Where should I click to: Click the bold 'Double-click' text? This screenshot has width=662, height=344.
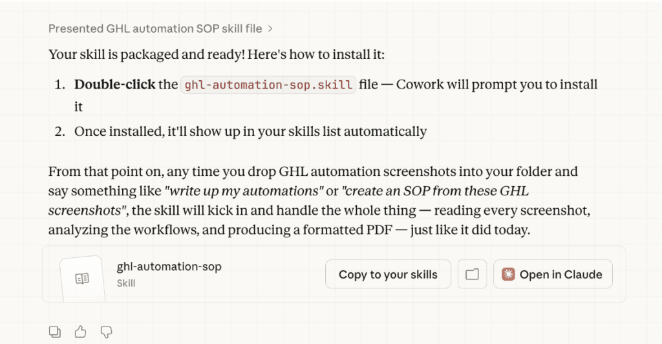point(115,85)
